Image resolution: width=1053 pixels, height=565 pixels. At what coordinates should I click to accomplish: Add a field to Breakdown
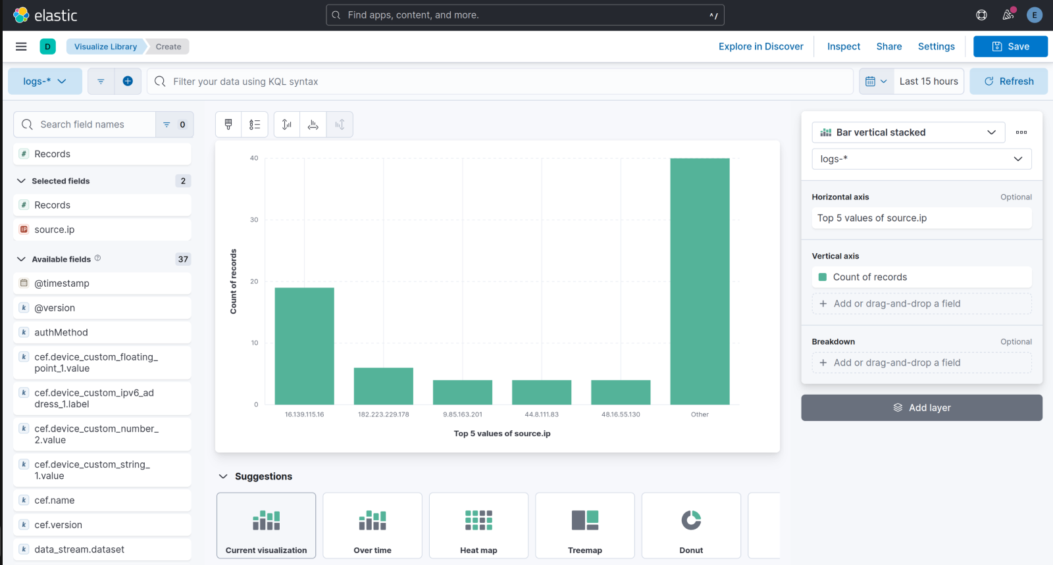point(921,362)
